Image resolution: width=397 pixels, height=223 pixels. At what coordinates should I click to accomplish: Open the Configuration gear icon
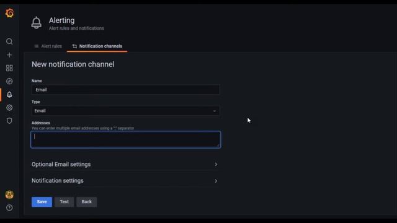coord(9,108)
